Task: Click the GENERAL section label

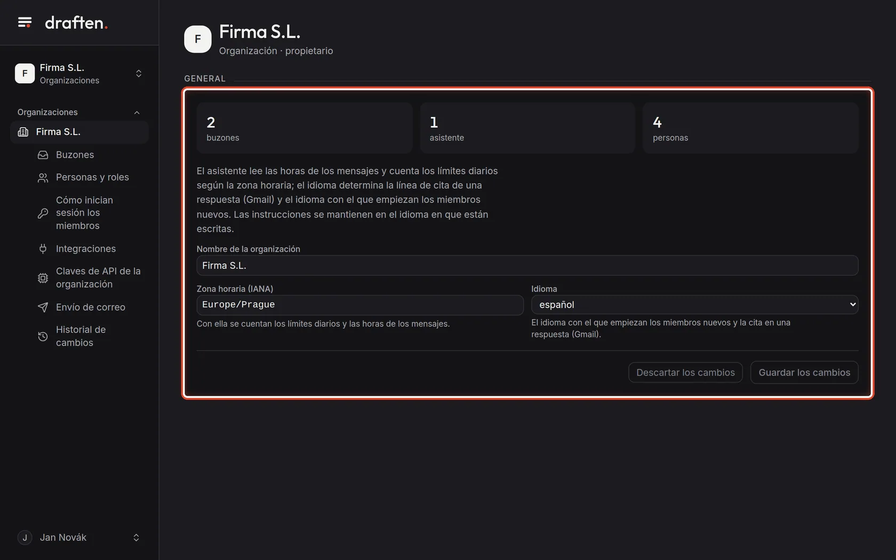Action: click(x=205, y=78)
